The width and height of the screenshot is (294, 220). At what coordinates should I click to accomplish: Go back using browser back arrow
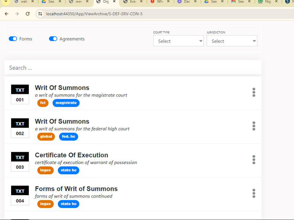(x=6, y=14)
